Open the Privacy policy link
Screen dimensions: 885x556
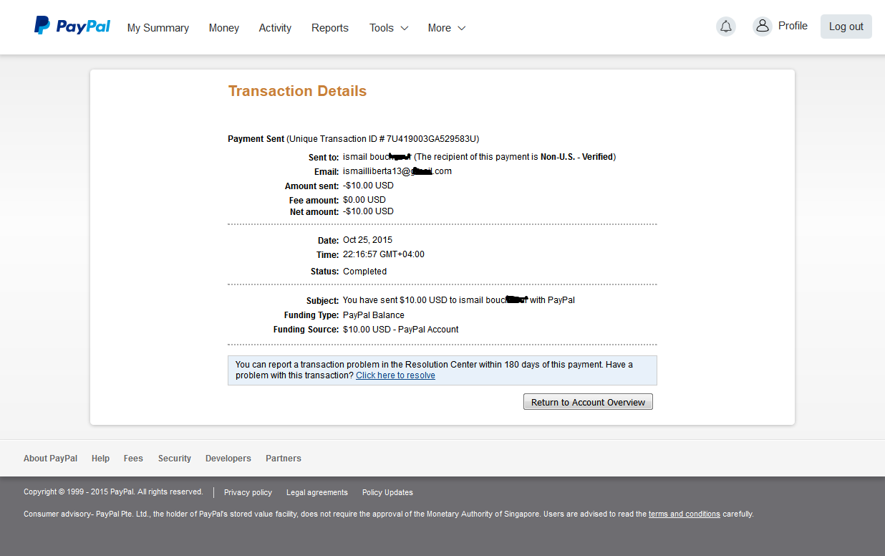(x=248, y=492)
